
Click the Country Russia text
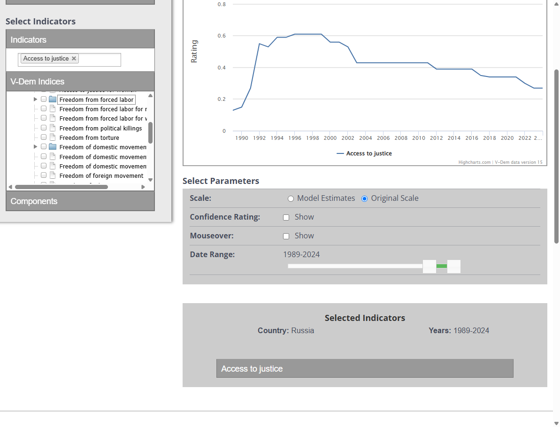[x=286, y=331]
